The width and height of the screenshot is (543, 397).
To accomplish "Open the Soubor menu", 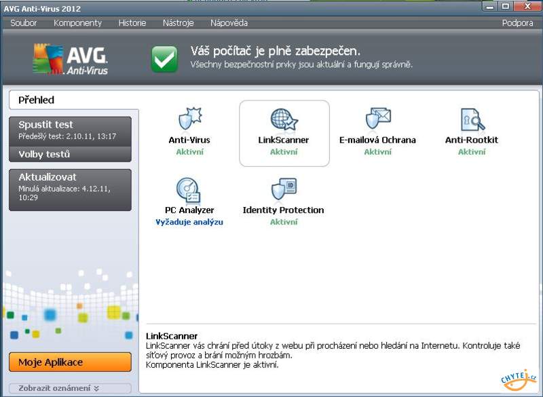I will pos(24,23).
